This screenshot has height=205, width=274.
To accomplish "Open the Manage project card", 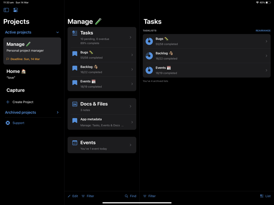I will 32,51.
